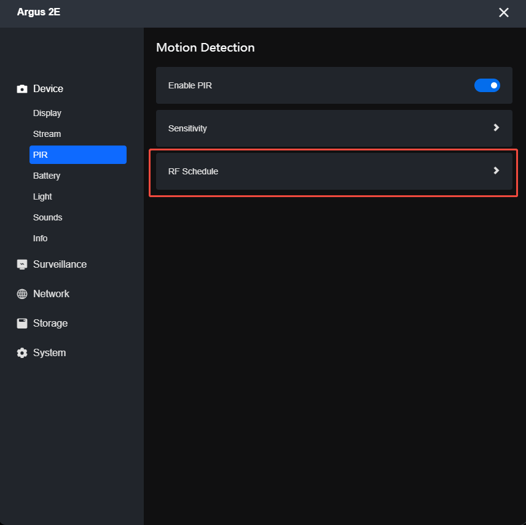Click the Sensitivity row label

(x=187, y=129)
